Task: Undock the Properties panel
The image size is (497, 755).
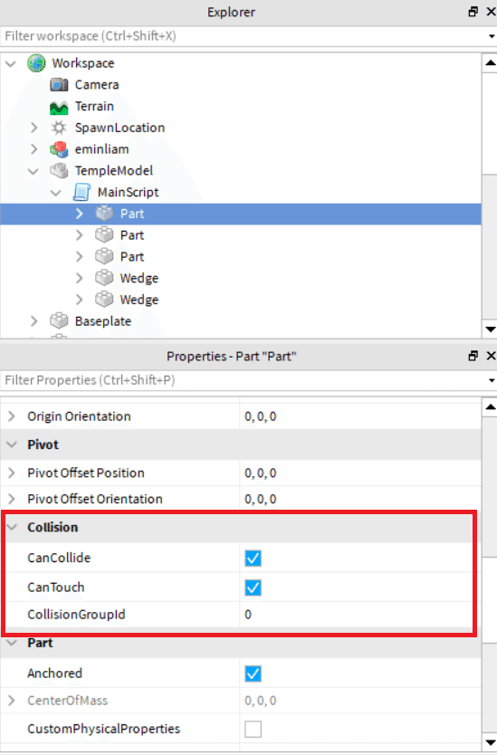Action: coord(473,356)
